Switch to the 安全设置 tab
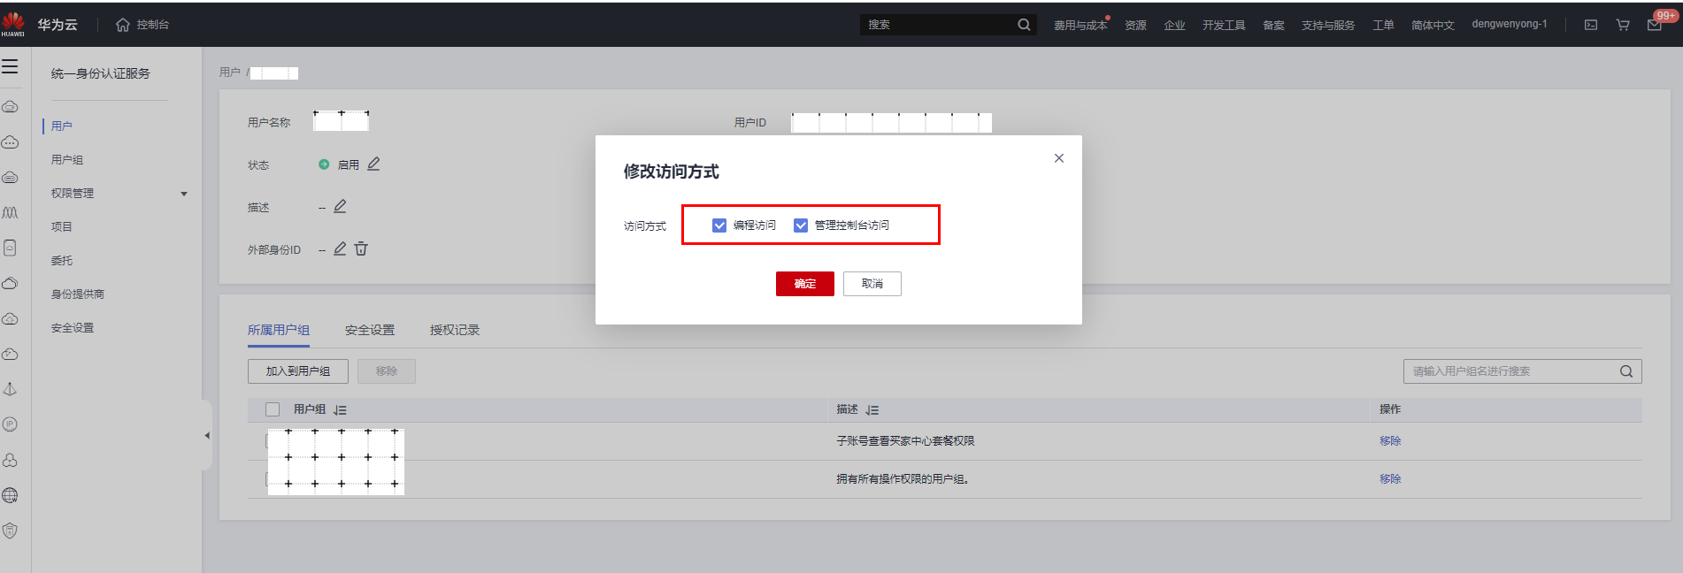Image resolution: width=1683 pixels, height=573 pixels. click(370, 330)
